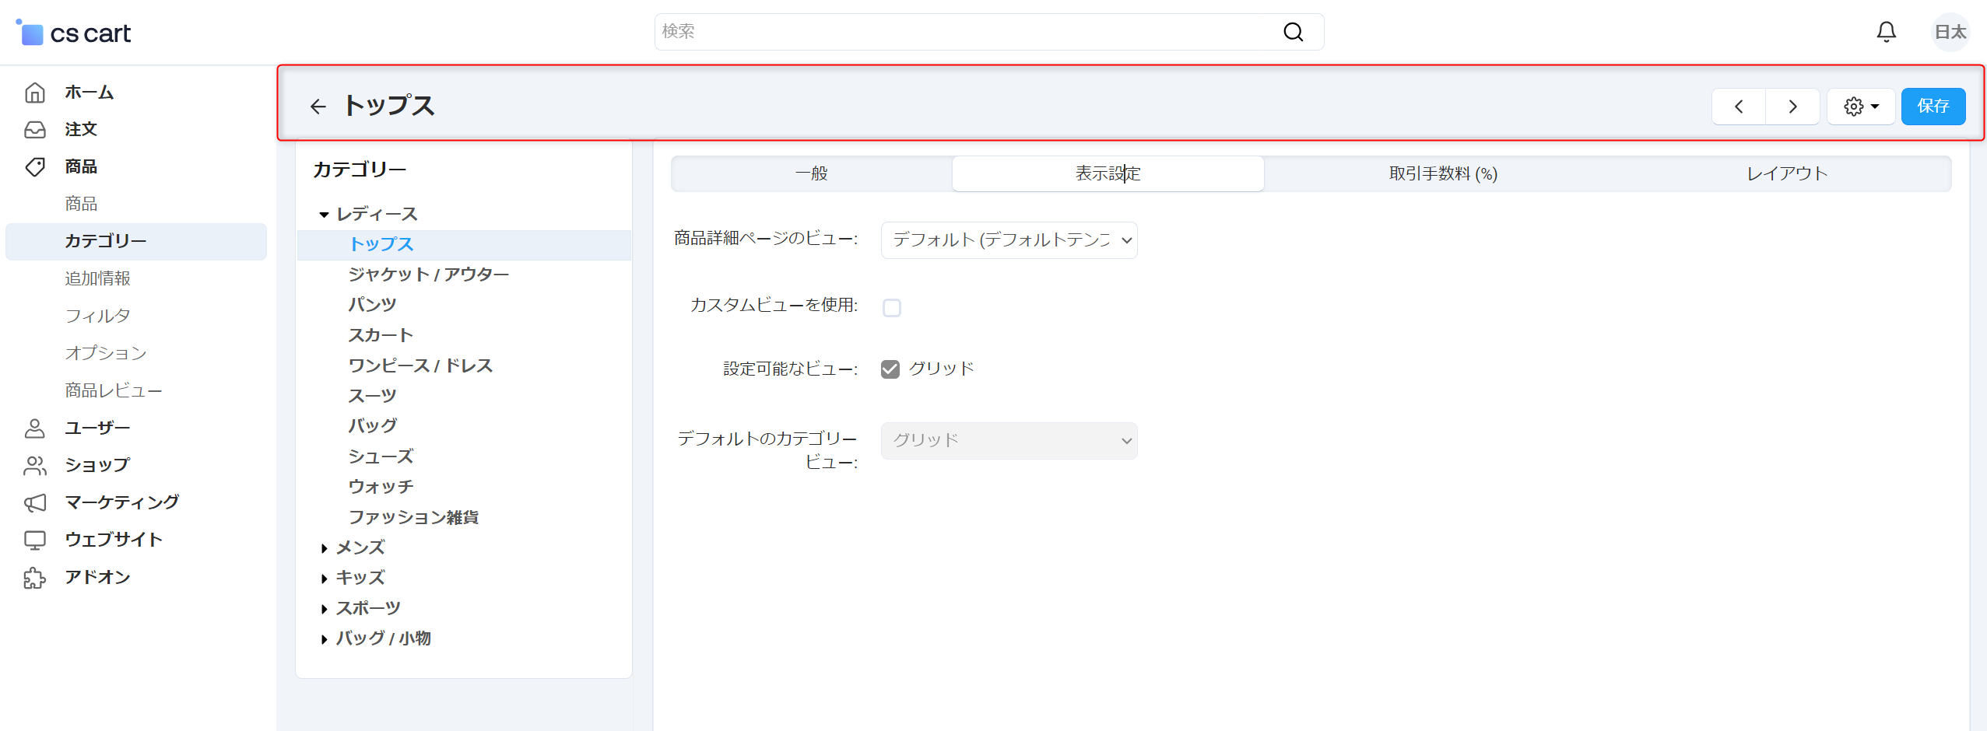Viewport: 1987px width, 731px height.
Task: Open ホーム from the sidebar
Action: pos(89,93)
